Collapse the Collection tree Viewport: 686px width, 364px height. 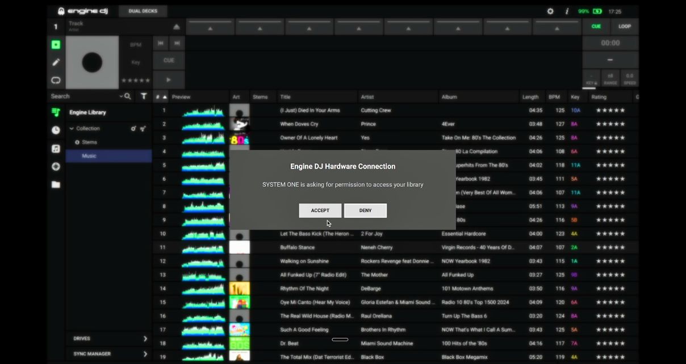click(x=72, y=129)
